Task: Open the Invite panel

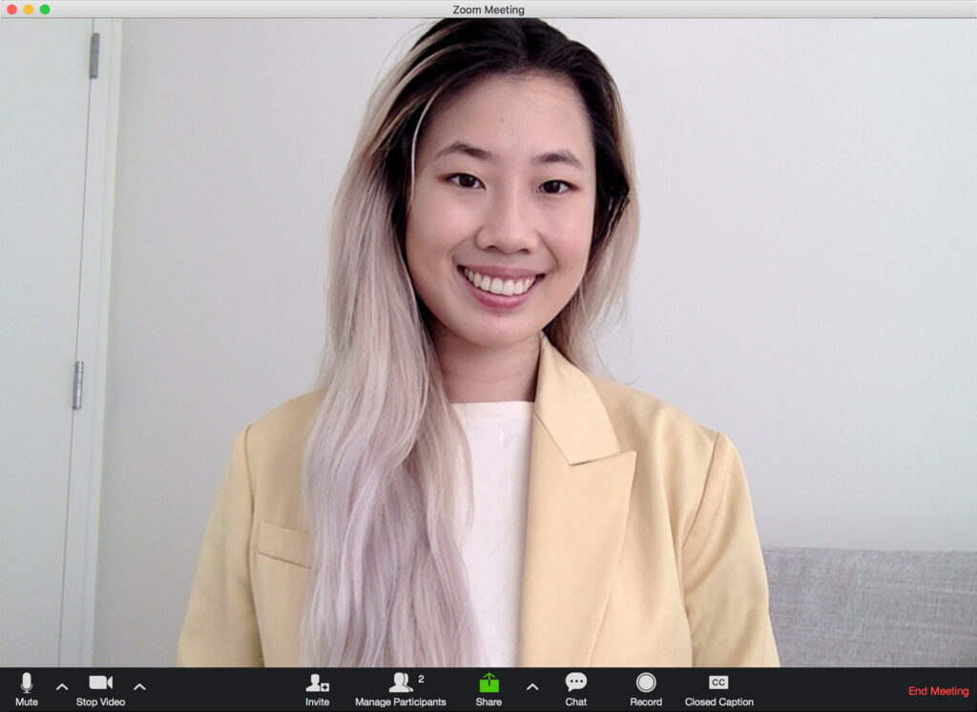Action: coord(317,688)
